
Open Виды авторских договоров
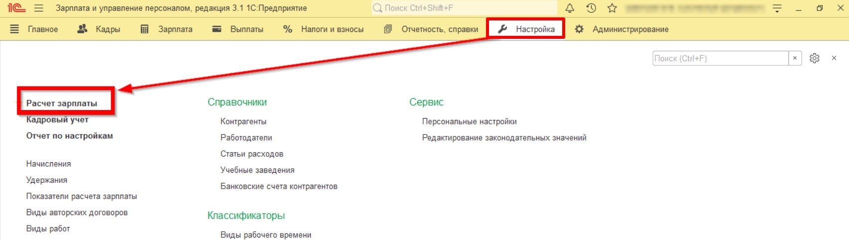coord(77,213)
